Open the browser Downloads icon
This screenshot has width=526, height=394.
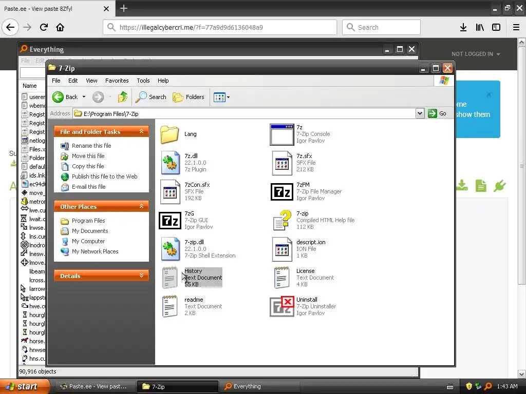coord(463,27)
